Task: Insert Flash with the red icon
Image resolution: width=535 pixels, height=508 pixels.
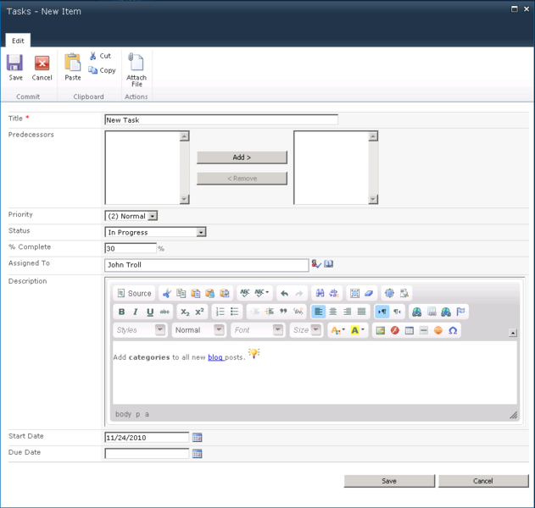Action: pos(395,330)
